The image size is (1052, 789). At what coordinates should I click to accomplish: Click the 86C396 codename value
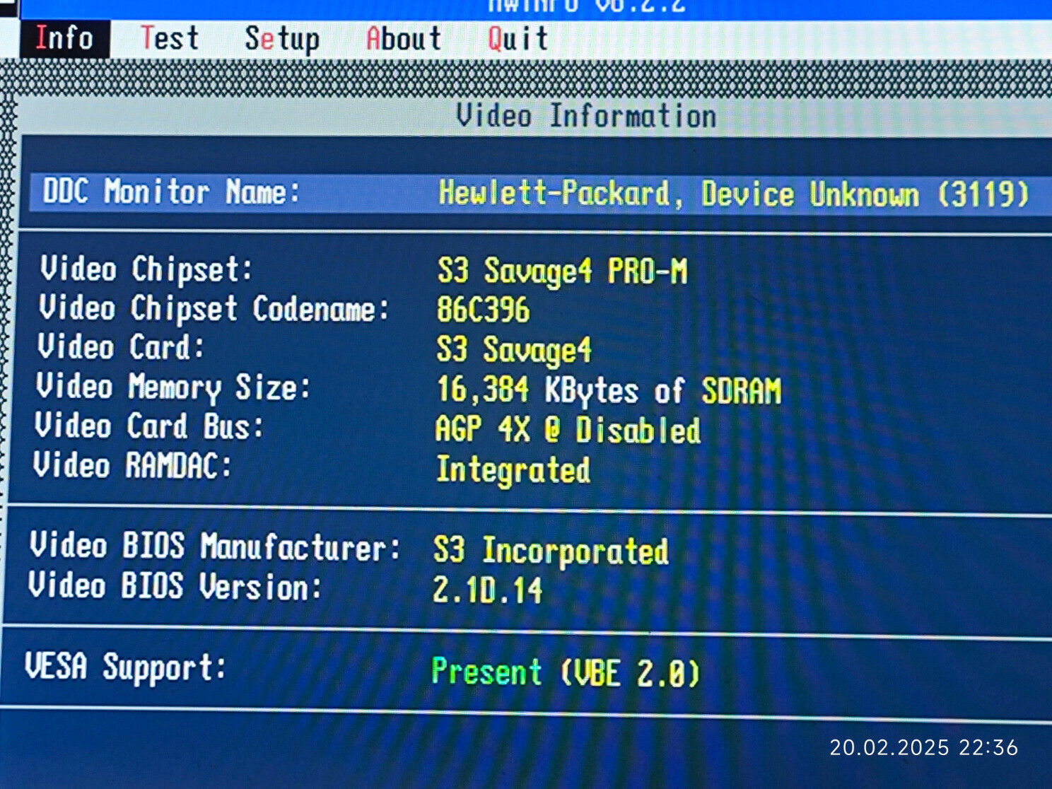click(x=483, y=310)
